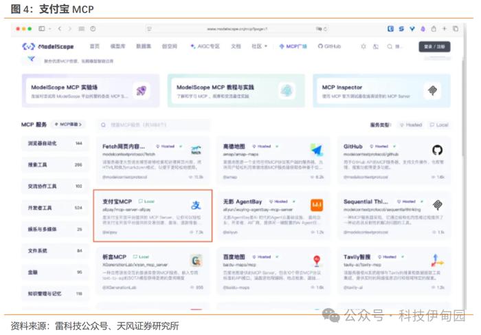This screenshot has width=481, height=335.
Task: Click the MCP体验 button beside MCP 服务
Action: click(x=68, y=125)
